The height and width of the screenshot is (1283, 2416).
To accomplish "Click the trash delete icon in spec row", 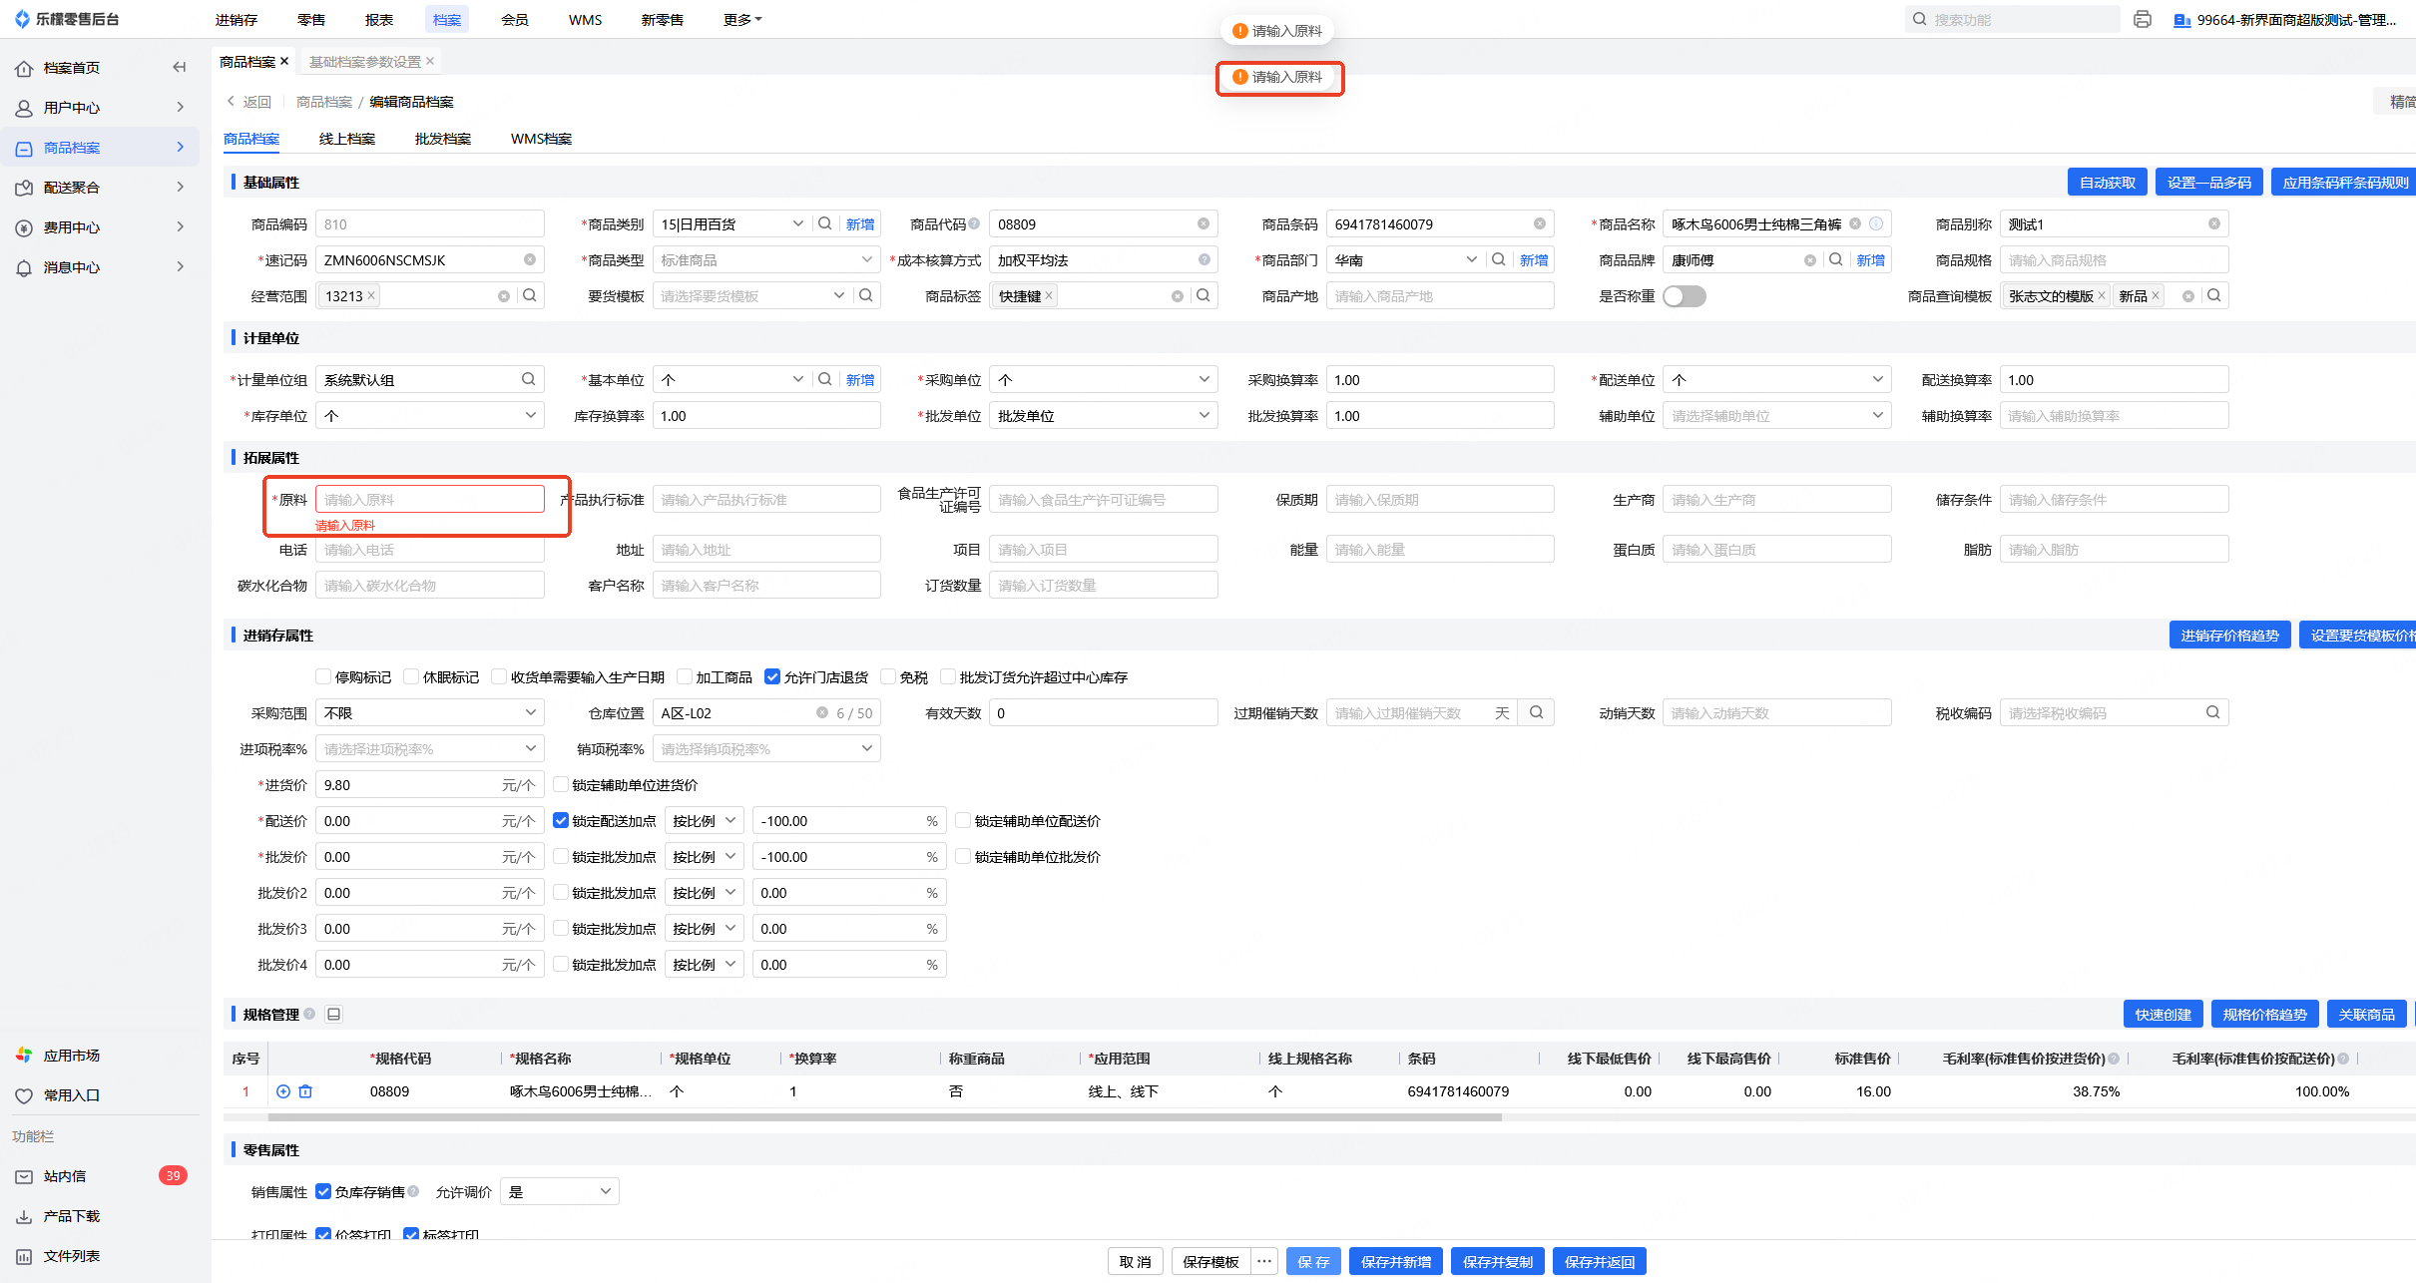I will coord(305,1091).
